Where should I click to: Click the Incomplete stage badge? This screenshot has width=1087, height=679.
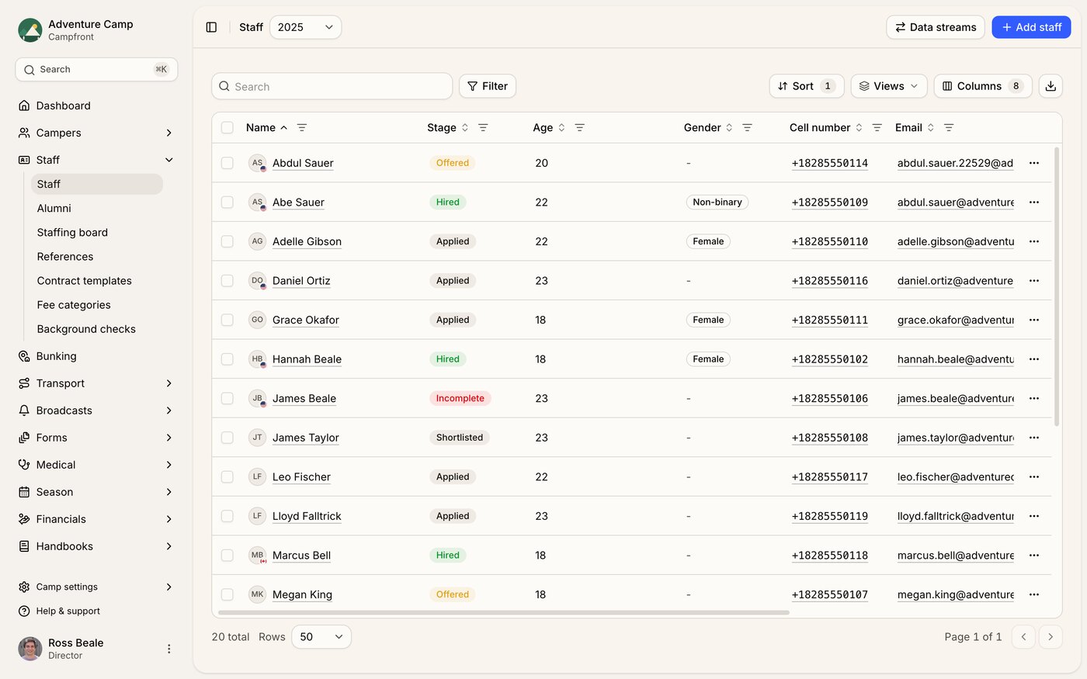pos(460,398)
